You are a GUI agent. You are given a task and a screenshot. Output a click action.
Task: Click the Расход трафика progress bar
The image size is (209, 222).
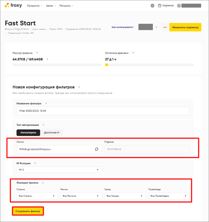(x=57, y=65)
